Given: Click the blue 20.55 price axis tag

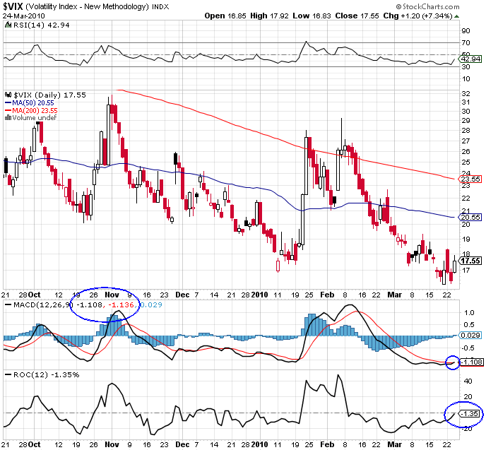Looking at the screenshot, I should (x=470, y=218).
